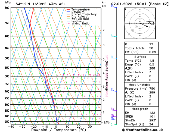This screenshot has height=132, width=171.
Task: Click the 1 km altitude label
Action: coord(104,112)
